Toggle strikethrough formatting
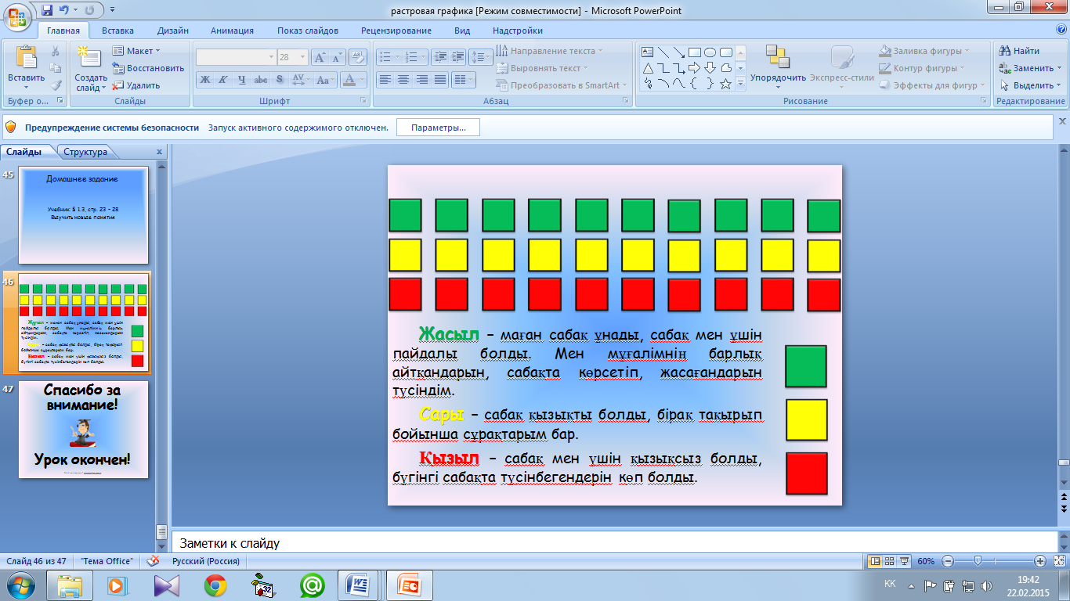1070x601 pixels. click(x=261, y=79)
